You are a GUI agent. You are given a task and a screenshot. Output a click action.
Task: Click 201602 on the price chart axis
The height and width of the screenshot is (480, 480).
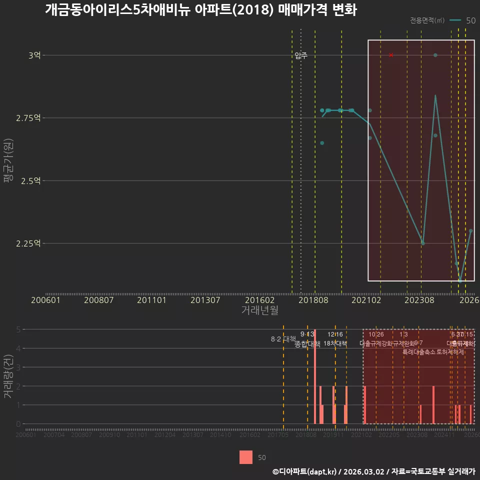point(259,300)
